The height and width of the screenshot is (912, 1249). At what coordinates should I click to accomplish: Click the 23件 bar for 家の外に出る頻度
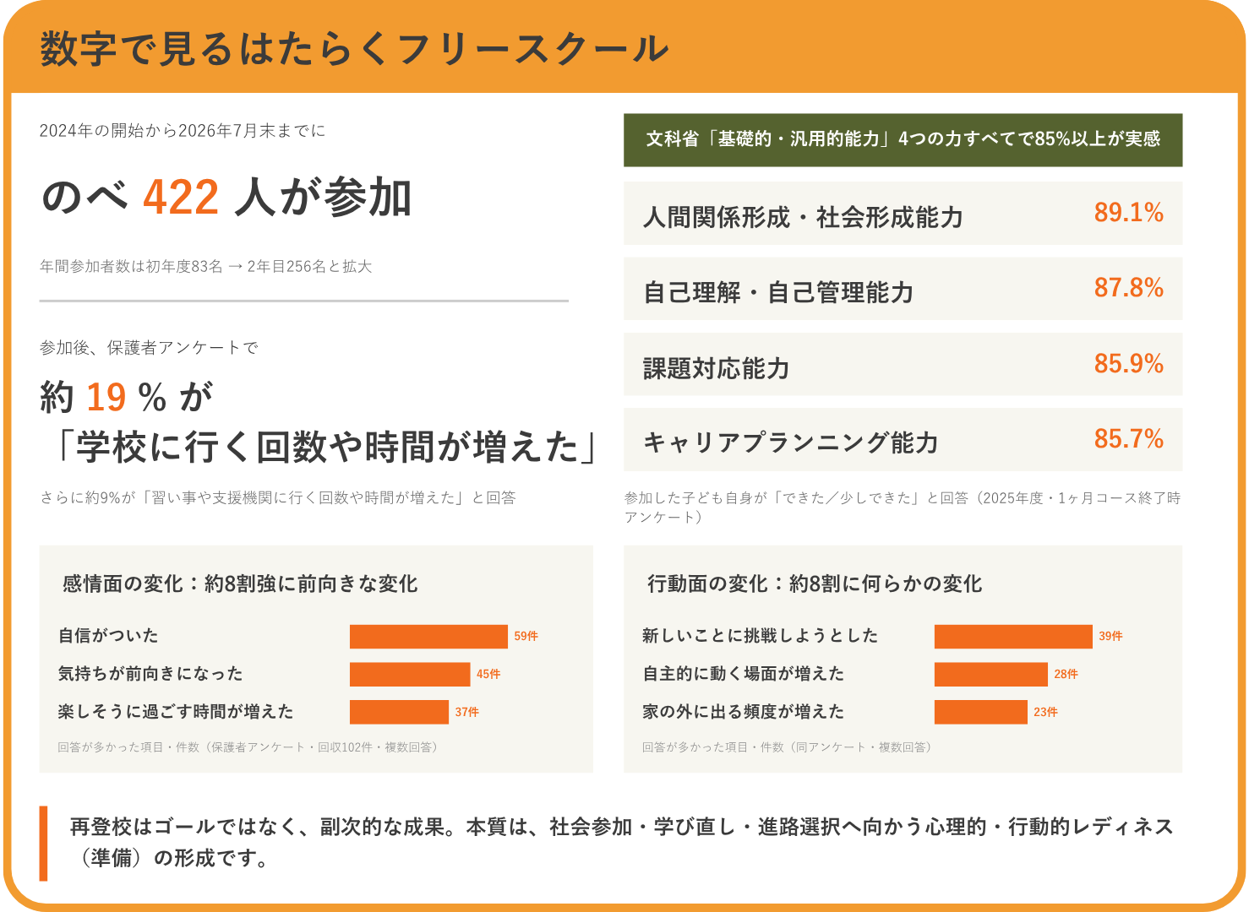(980, 712)
